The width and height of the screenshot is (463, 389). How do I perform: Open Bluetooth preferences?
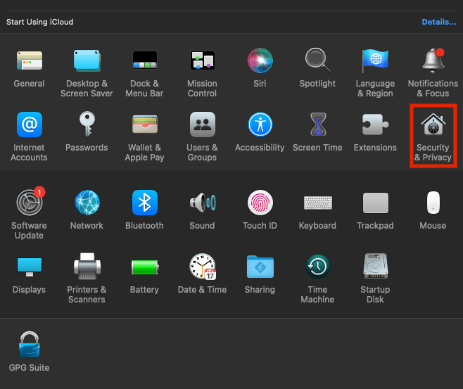point(144,203)
